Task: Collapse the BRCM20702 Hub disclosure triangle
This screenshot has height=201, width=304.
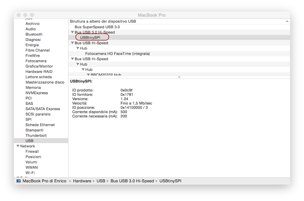Action: pos(88,75)
